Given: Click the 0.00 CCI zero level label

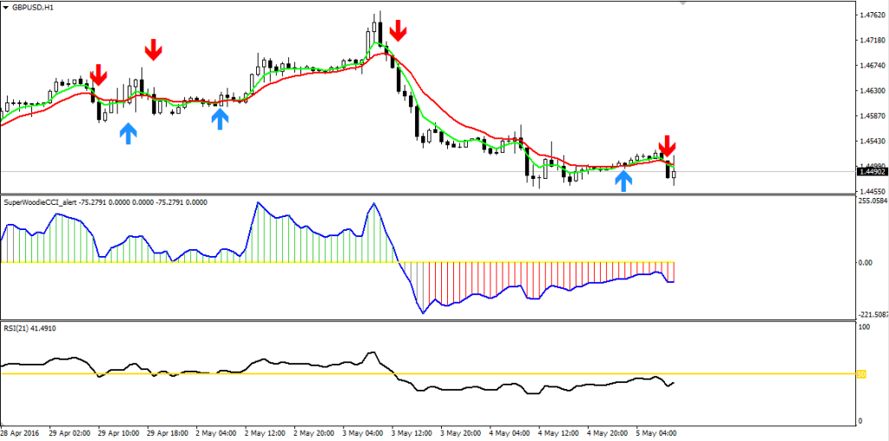Looking at the screenshot, I should coord(865,262).
